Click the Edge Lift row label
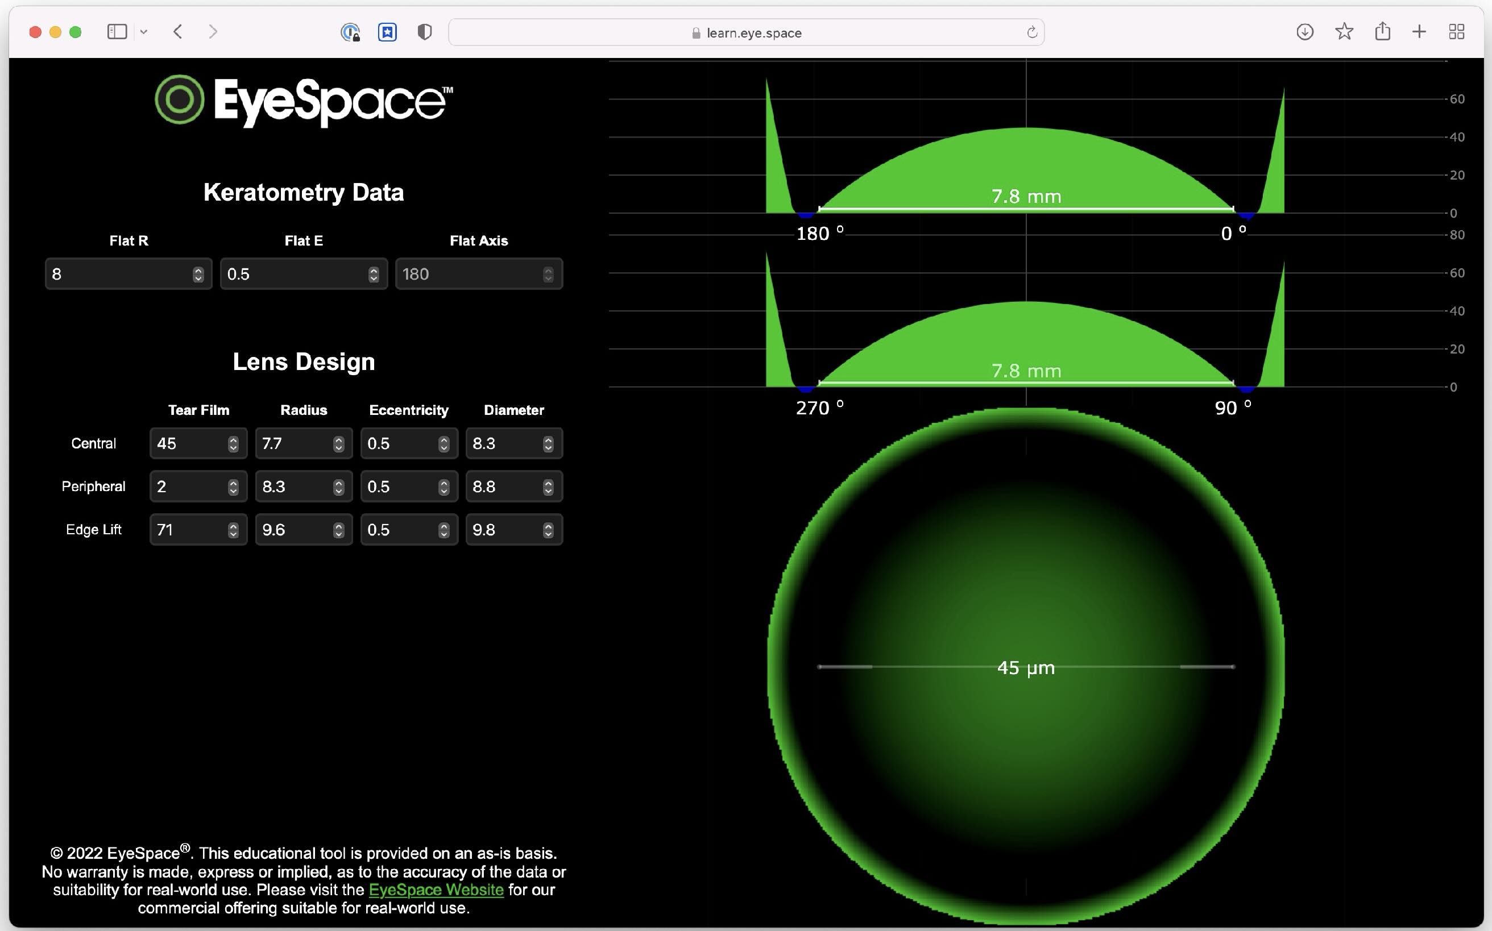Image resolution: width=1492 pixels, height=931 pixels. point(94,530)
